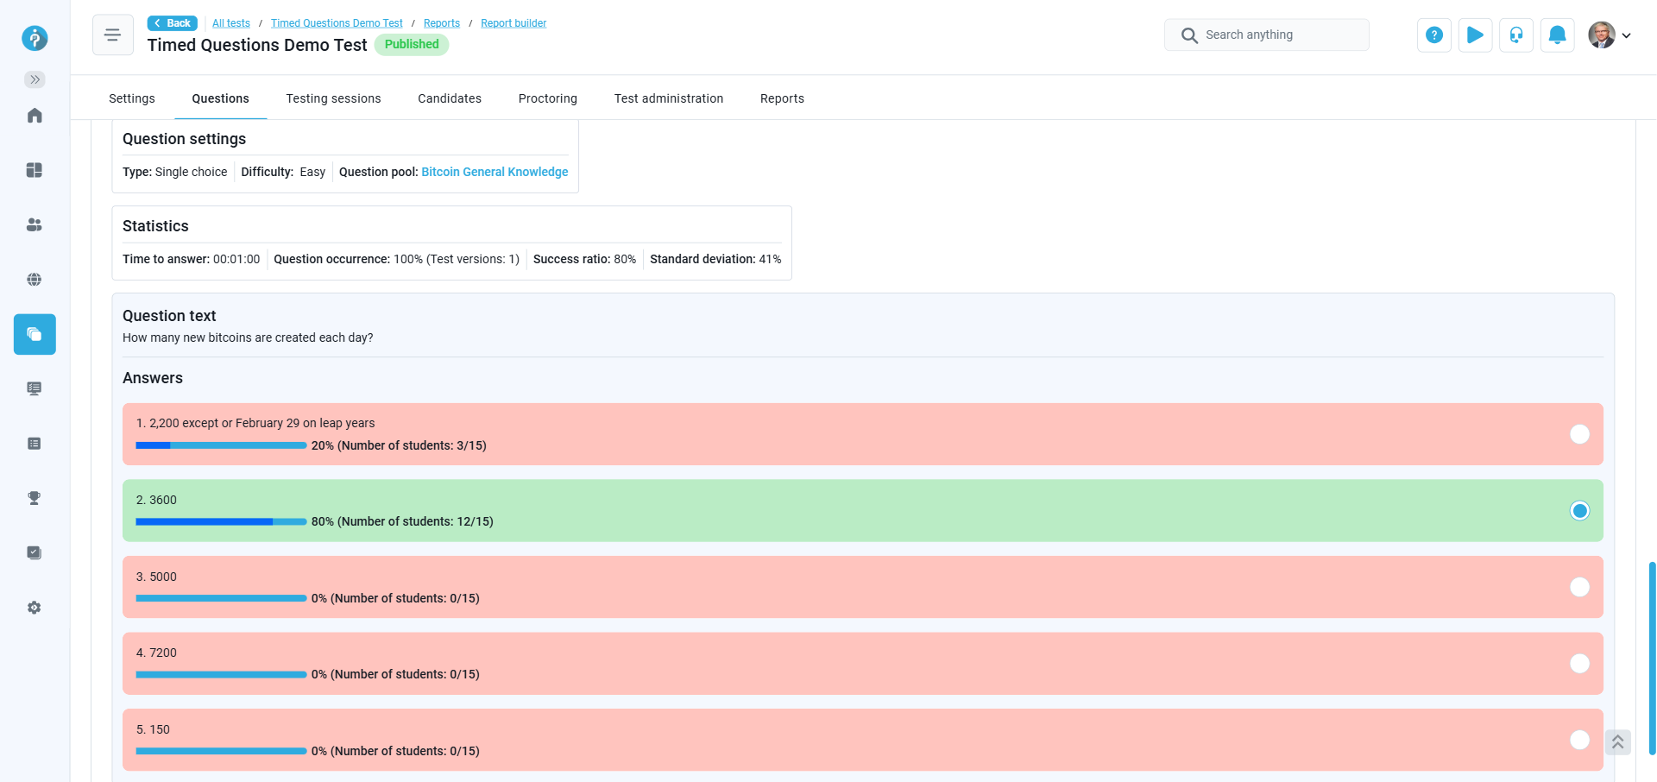The image size is (1657, 782).
Task: Click 'Success ratio: 80%' statistic
Action: [x=584, y=259]
